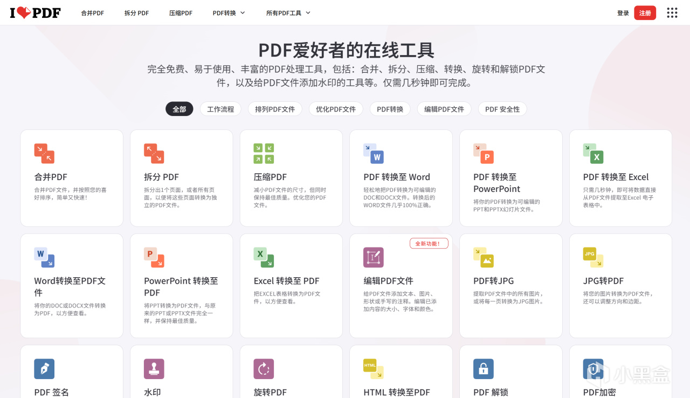Click the JPG转PDF icon
The height and width of the screenshot is (398, 690).
click(x=593, y=257)
